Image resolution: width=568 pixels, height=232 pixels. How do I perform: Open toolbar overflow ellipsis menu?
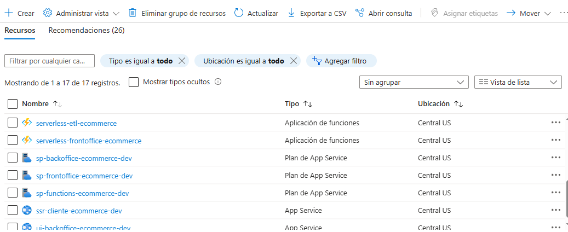[564, 13]
